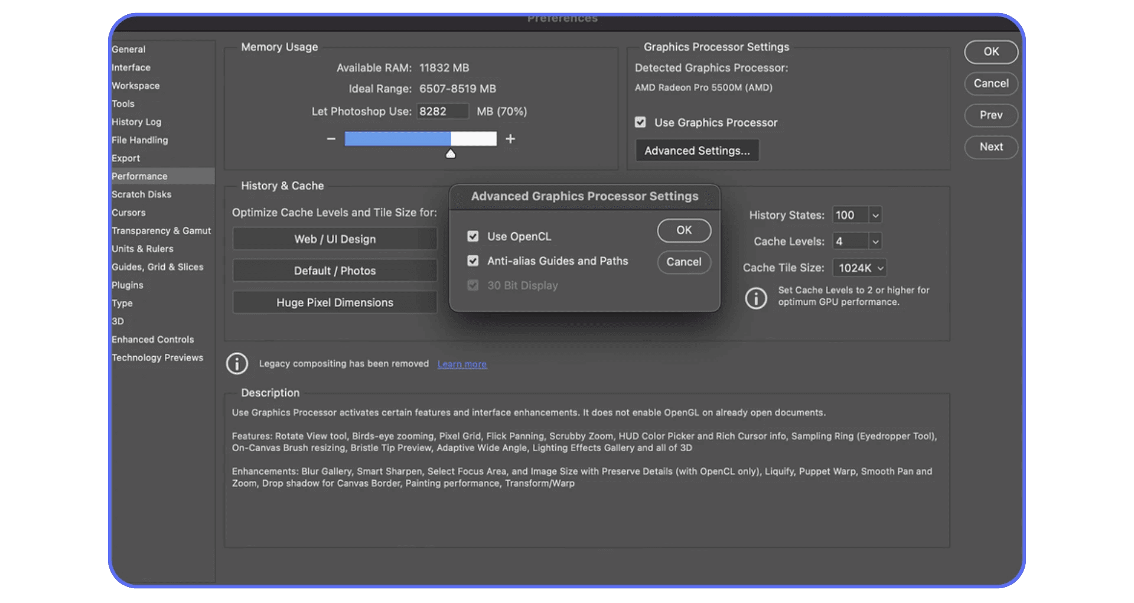Viewport: 1134px width, 603px height.
Task: Open the File Handling settings
Action: click(x=139, y=140)
